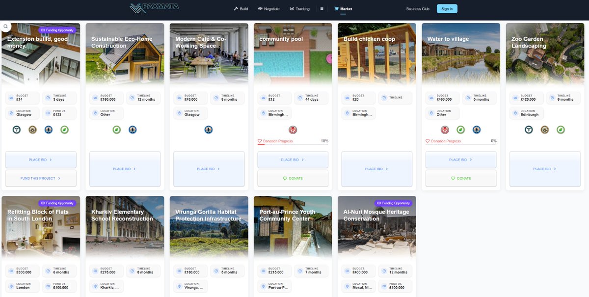Donate to the community pool project

pos(293,178)
